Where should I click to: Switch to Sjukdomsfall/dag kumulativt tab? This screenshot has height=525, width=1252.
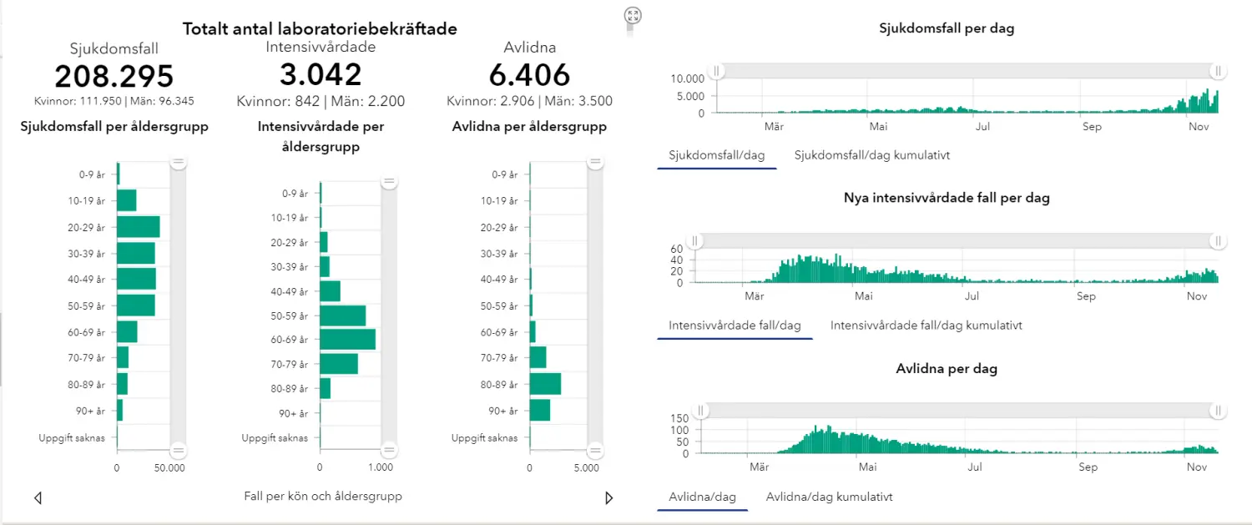pos(871,155)
